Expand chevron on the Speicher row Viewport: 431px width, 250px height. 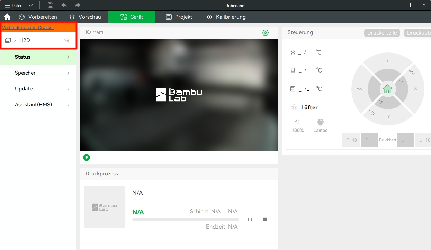68,73
